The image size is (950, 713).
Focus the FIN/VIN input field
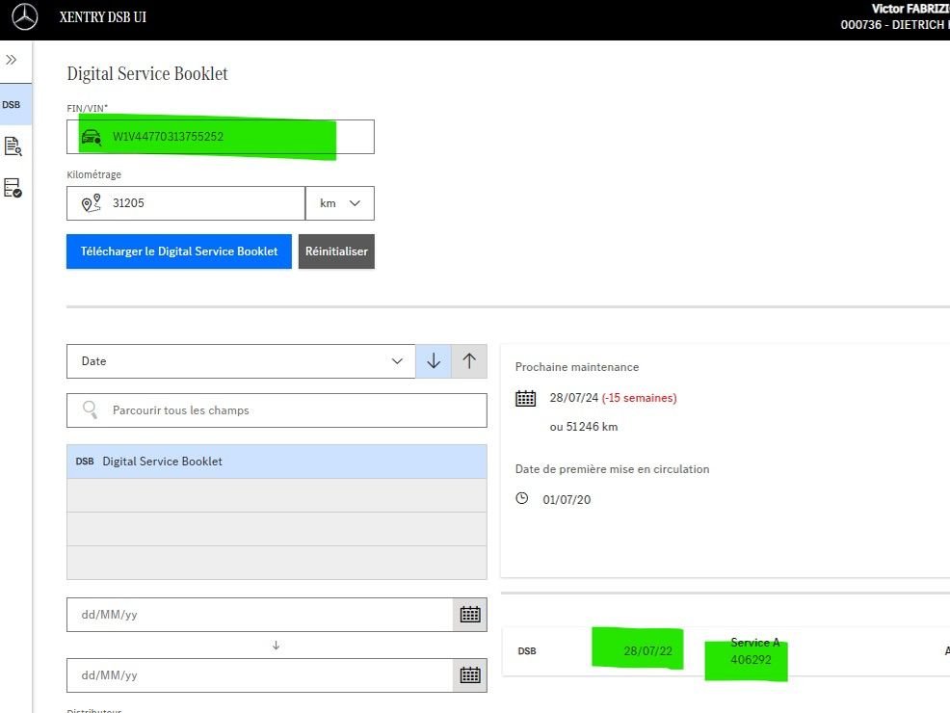click(221, 137)
